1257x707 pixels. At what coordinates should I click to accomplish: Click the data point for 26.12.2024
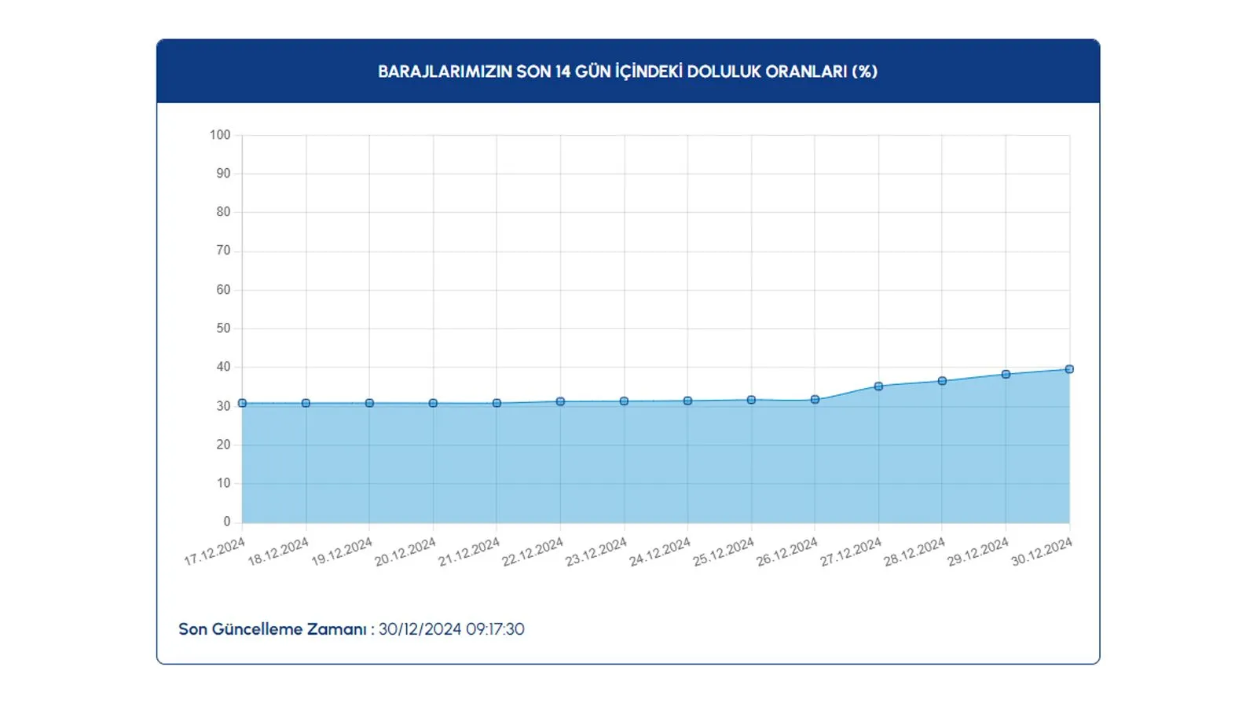(815, 400)
